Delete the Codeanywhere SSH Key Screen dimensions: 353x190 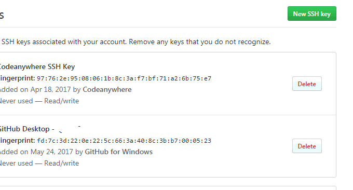307,84
